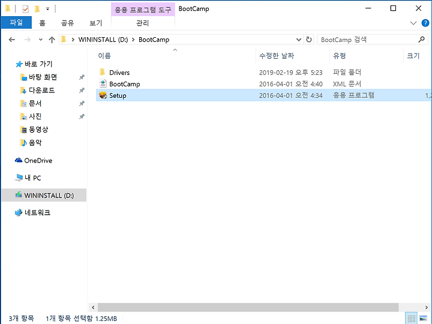This screenshot has height=324, width=432.
Task: Click the date 2016-04-01 오전 4:40
Action: (x=290, y=84)
